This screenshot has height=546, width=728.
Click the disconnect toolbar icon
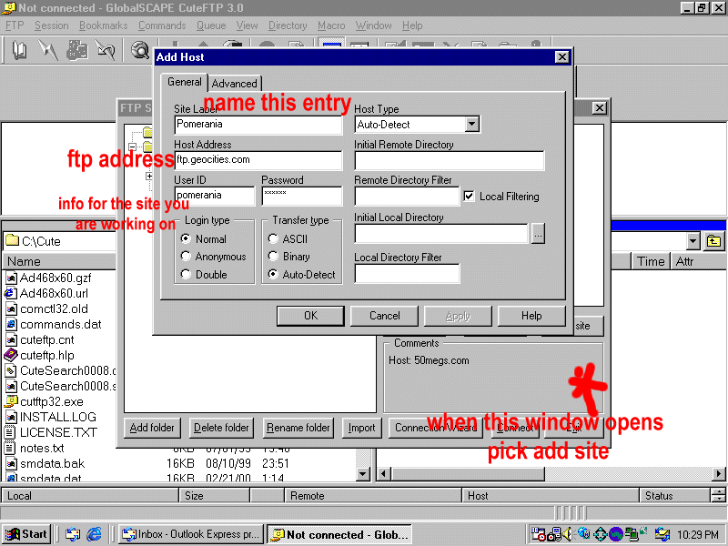click(106, 51)
